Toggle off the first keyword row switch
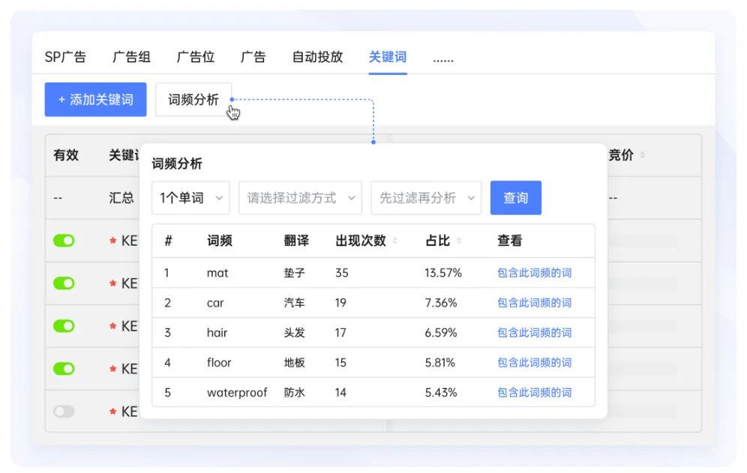The width and height of the screenshot is (747, 473). point(64,241)
